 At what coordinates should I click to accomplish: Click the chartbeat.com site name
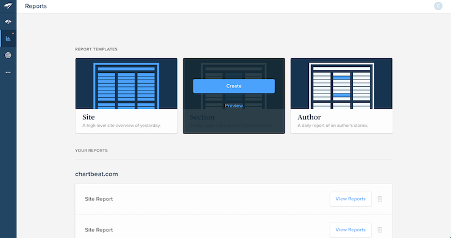tap(96, 174)
